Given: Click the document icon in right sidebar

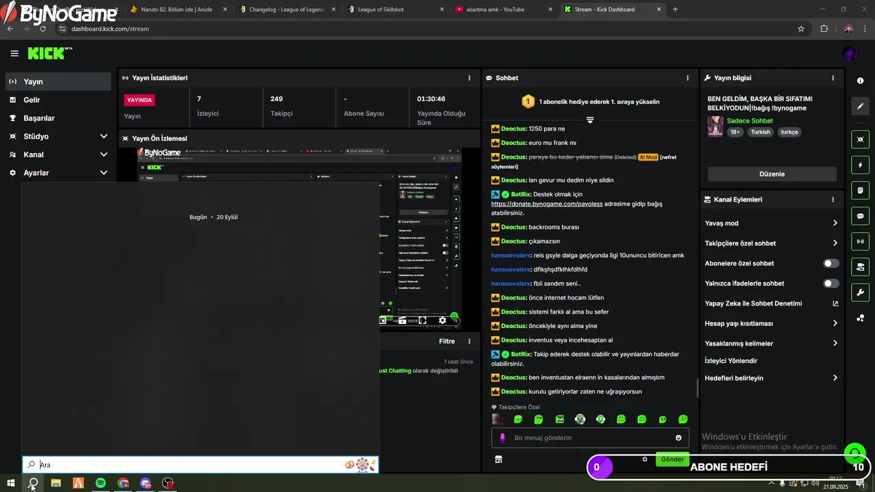Looking at the screenshot, I should [x=860, y=190].
